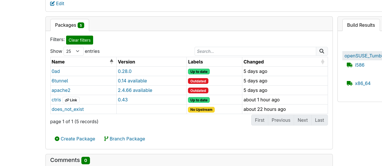
Task: Open the apache2 package link
Action: click(x=61, y=90)
